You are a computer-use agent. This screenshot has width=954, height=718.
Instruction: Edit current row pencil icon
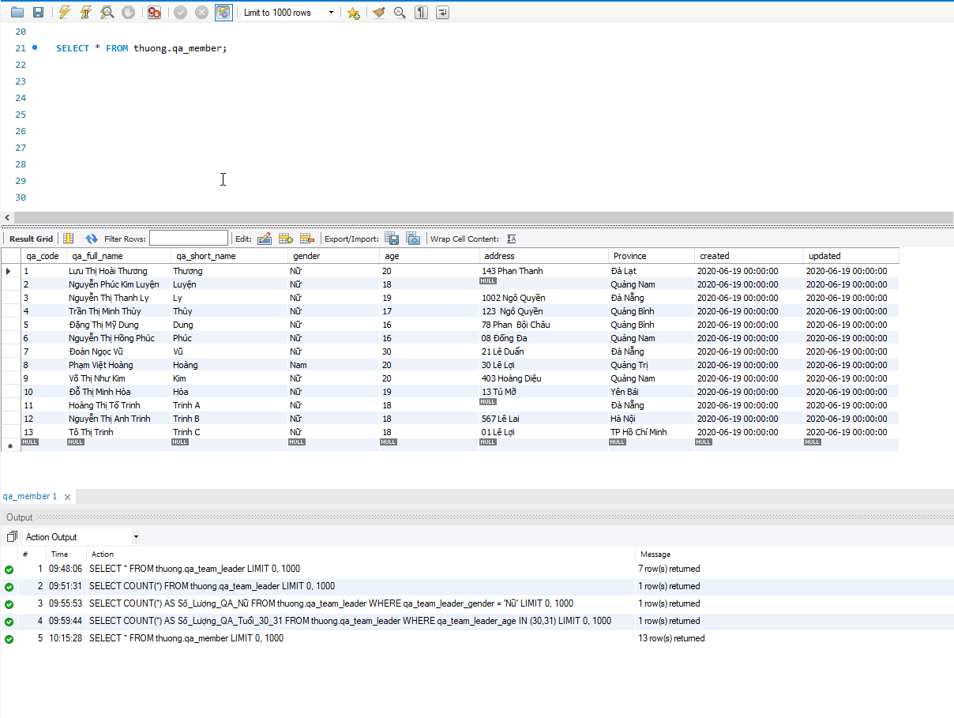(x=265, y=239)
